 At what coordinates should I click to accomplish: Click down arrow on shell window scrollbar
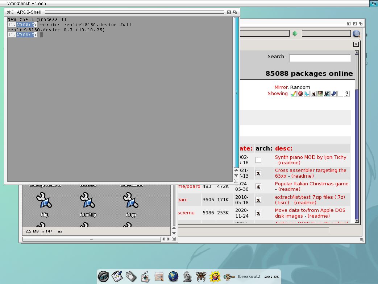pyautogui.click(x=236, y=175)
